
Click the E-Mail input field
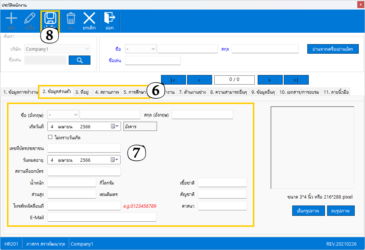[x=102, y=217]
